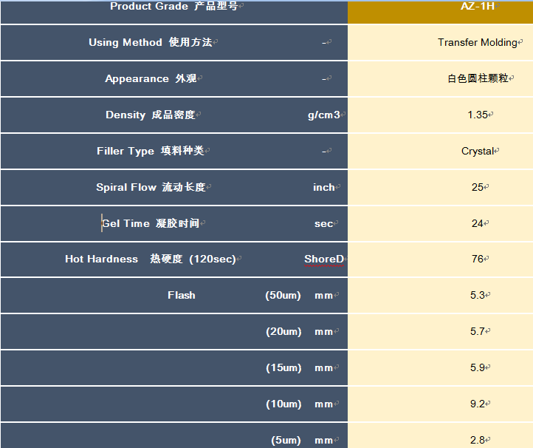Screen dimensions: 533x448
Task: Click the misspelled ShoreD unit text
Action: (x=324, y=259)
